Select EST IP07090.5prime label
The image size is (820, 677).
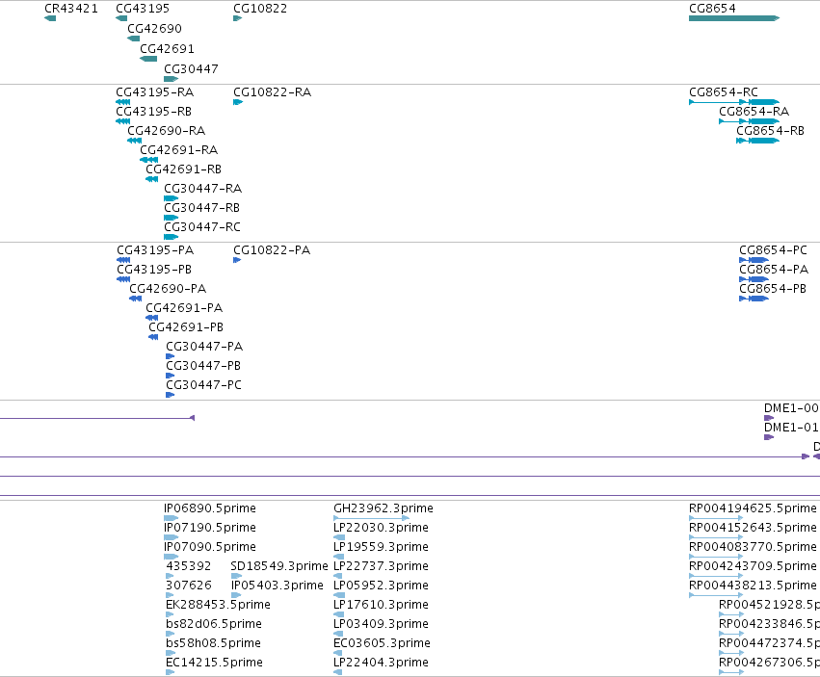[210, 547]
